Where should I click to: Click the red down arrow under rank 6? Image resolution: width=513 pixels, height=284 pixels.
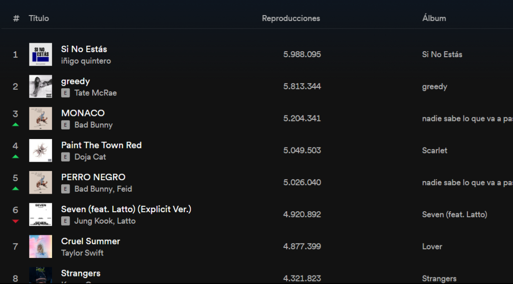[x=16, y=221]
